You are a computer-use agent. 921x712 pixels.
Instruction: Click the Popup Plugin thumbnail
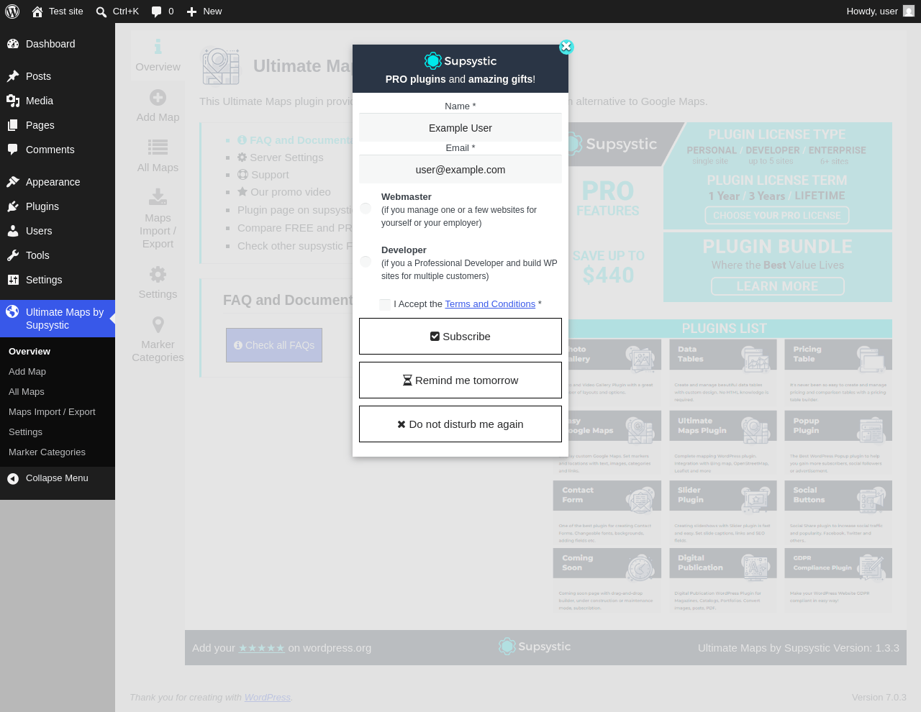(838, 442)
